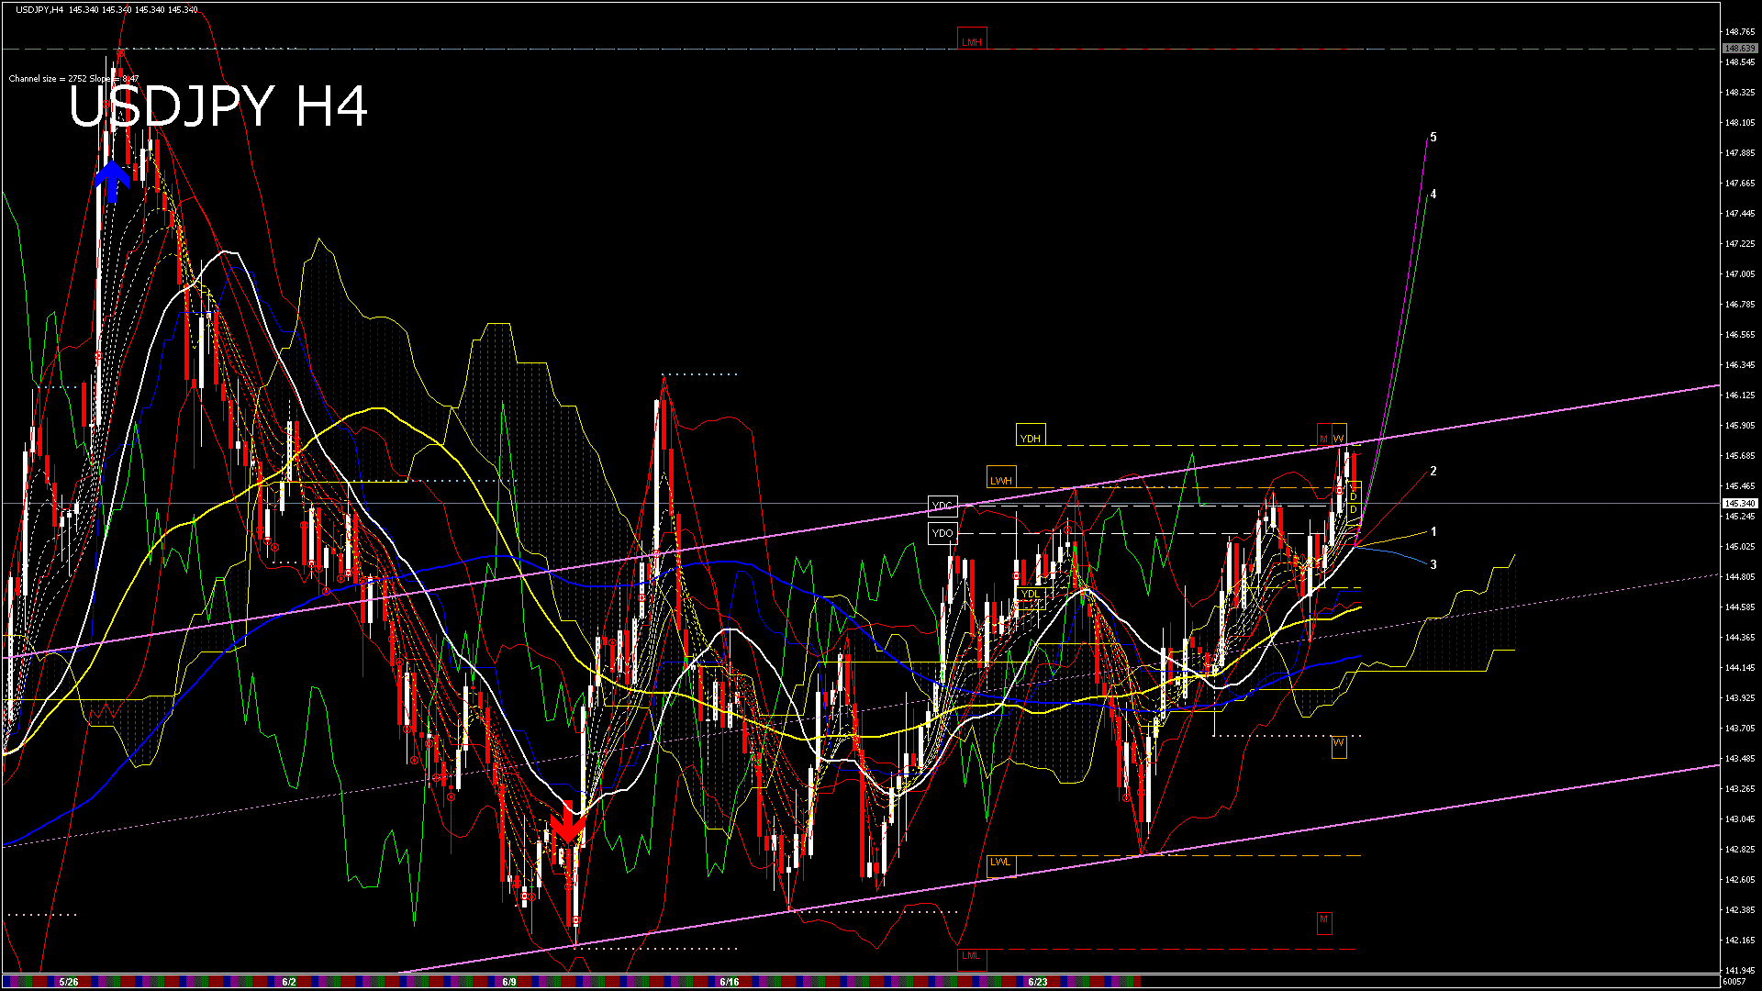1762x991 pixels.
Task: Click the red down arrow signal
Action: coord(568,823)
